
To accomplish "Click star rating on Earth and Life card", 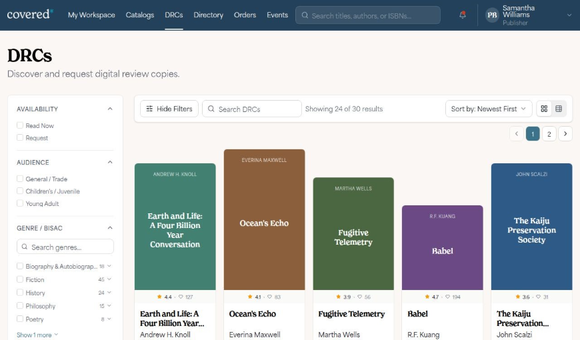I will coord(165,297).
